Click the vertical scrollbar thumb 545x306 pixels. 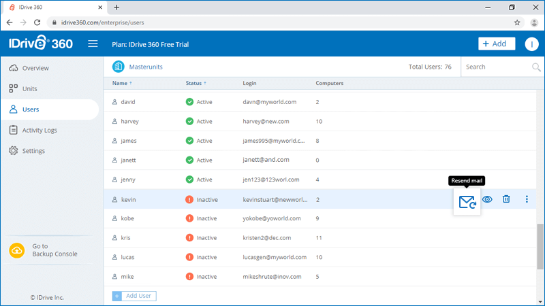540,247
